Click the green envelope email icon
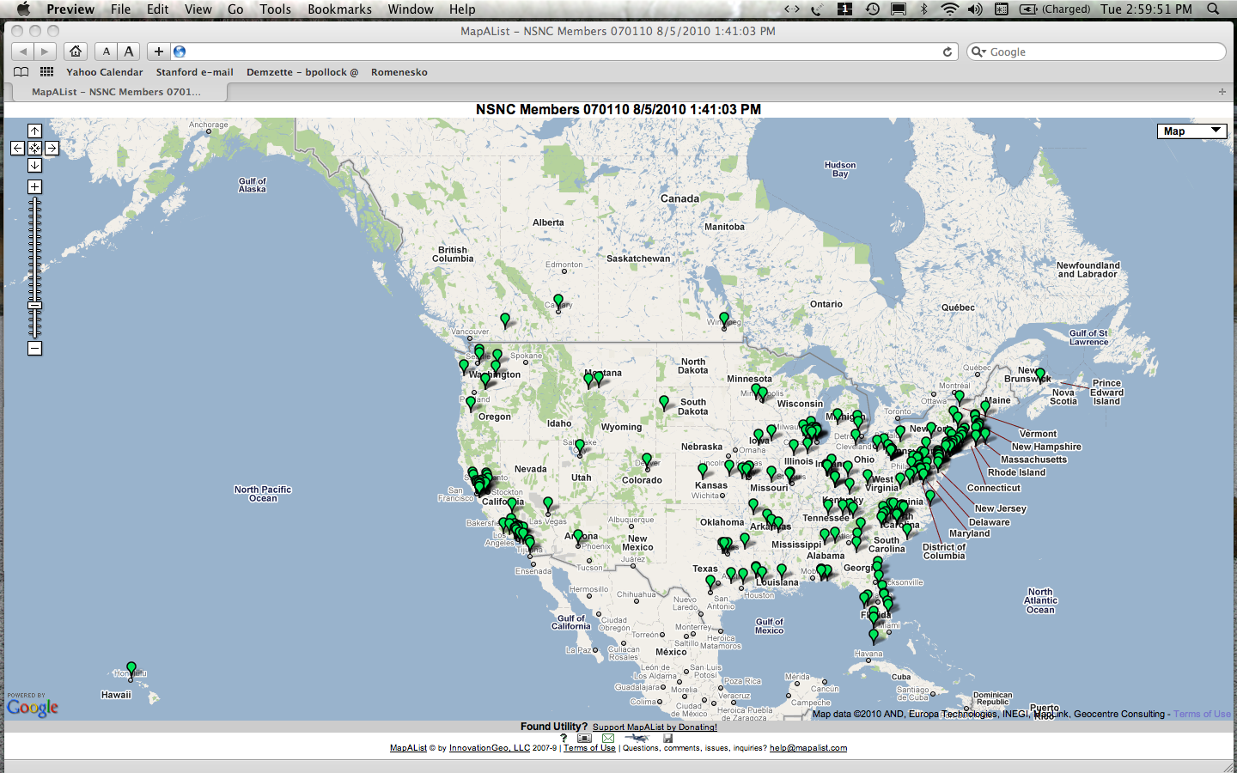 pos(608,738)
